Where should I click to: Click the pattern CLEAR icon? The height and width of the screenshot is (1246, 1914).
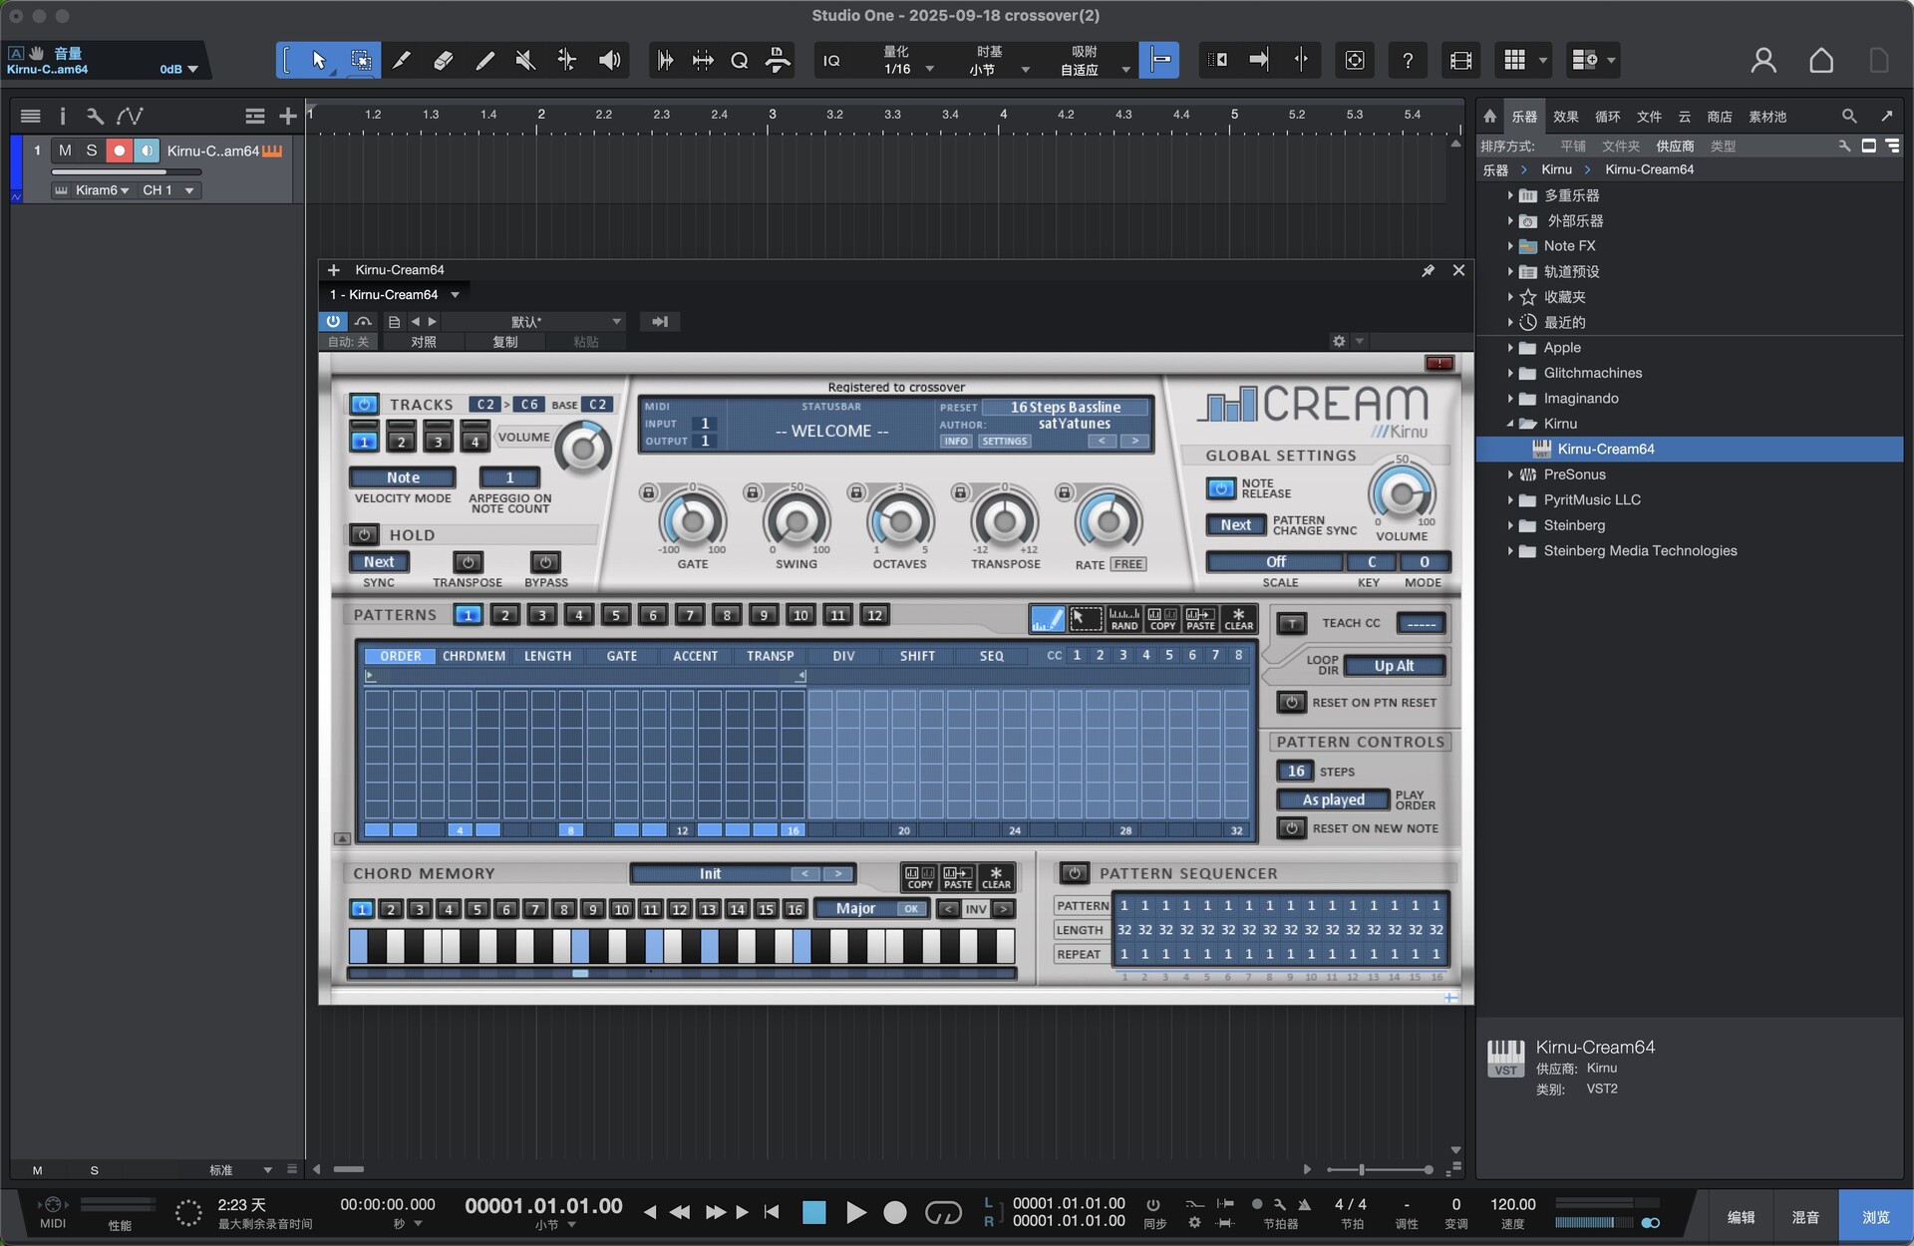point(1238,619)
